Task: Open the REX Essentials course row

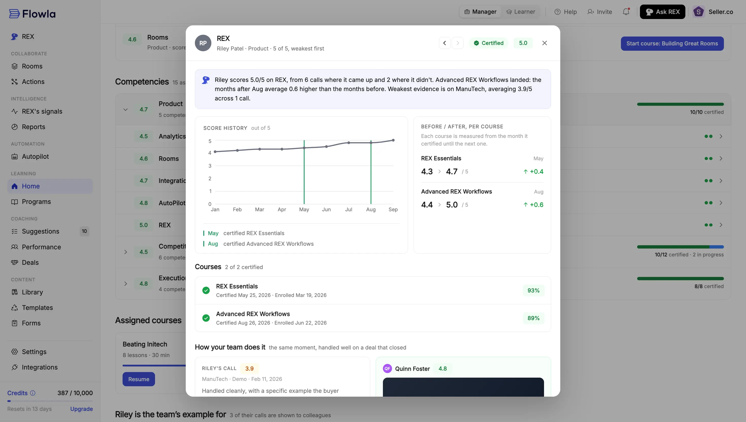Action: pos(373,290)
